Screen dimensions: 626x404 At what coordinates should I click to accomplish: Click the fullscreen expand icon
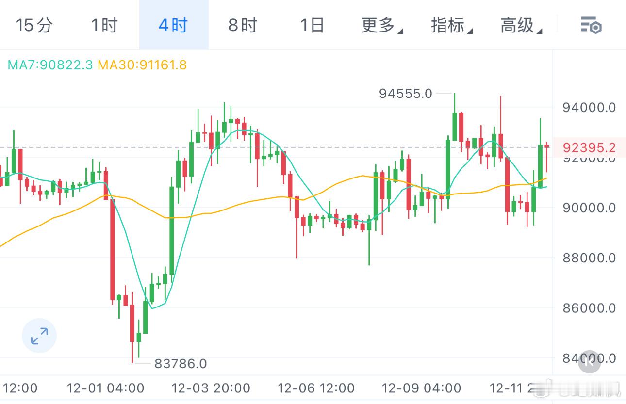tap(39, 335)
